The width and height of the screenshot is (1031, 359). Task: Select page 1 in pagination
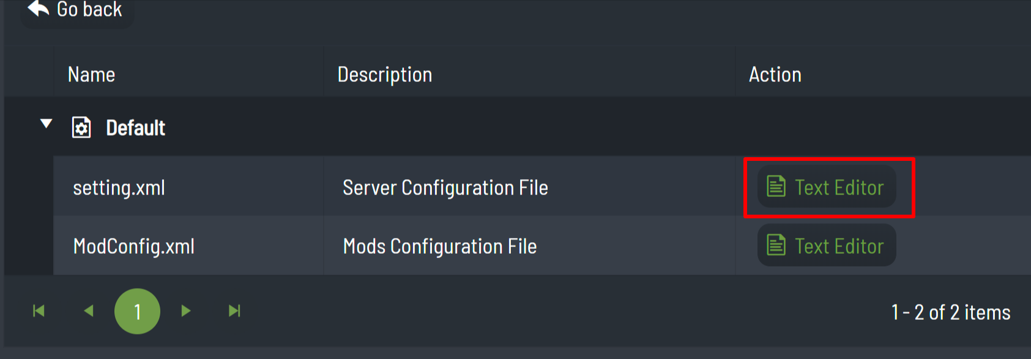pos(137,311)
